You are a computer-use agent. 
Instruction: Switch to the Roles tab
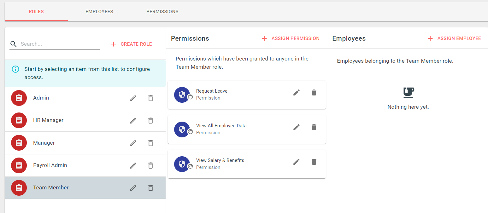point(36,12)
